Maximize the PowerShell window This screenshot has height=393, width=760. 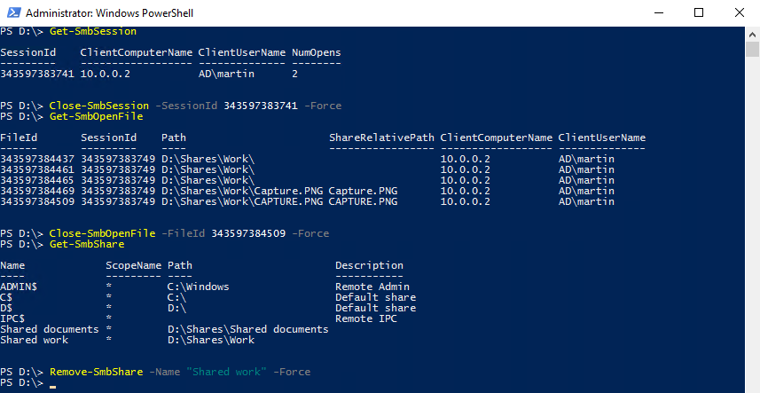point(698,12)
